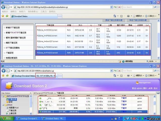Click search magnifier icon in Synology browser
This screenshot has width=161, height=121.
[x=155, y=71]
